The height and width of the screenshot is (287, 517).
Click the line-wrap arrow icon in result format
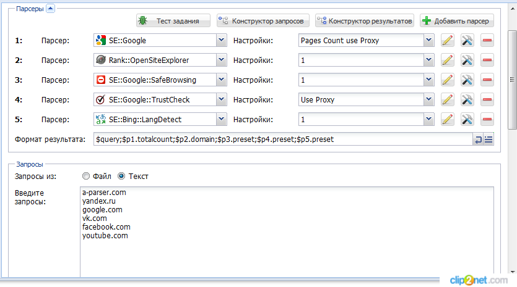click(479, 139)
